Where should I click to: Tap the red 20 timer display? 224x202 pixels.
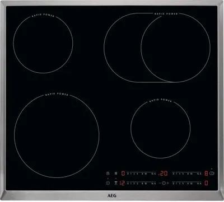tap(163, 173)
